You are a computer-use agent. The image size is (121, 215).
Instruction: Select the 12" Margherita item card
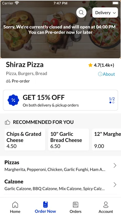pyautogui.click(x=106, y=140)
